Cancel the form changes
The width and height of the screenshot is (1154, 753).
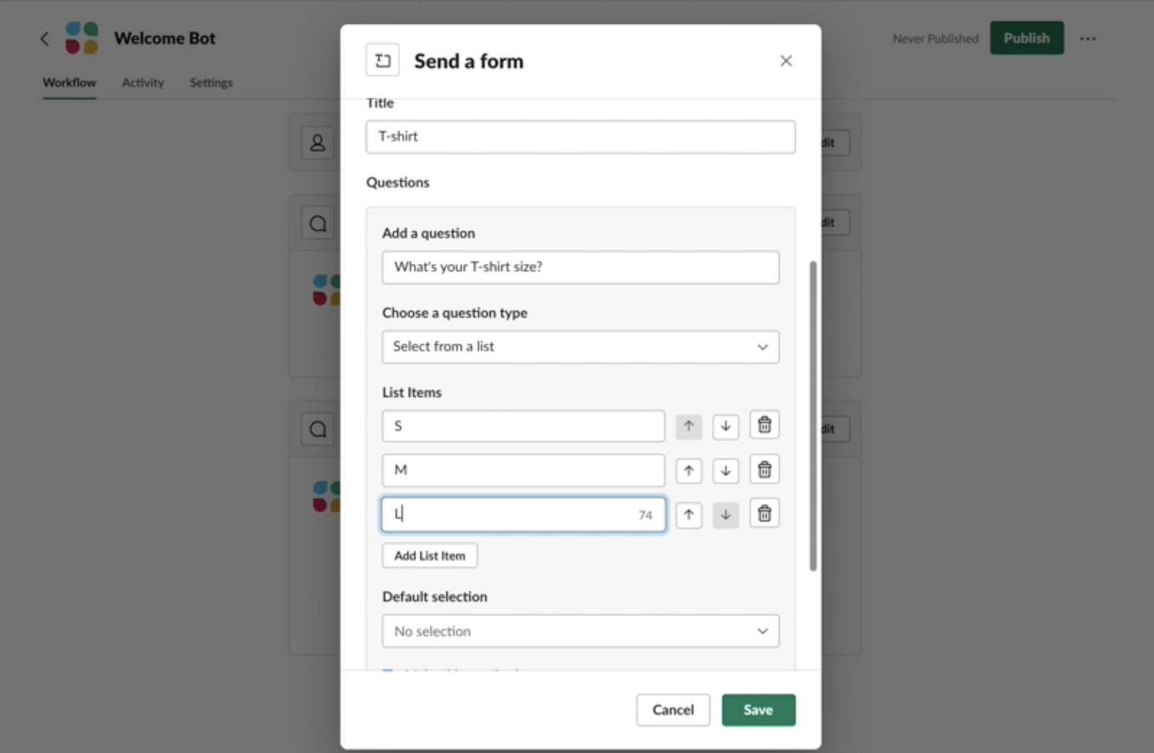(x=672, y=710)
